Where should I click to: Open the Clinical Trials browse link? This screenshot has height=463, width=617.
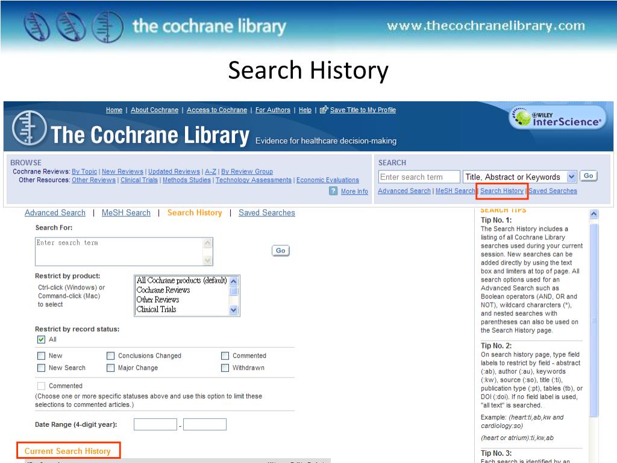(x=139, y=180)
